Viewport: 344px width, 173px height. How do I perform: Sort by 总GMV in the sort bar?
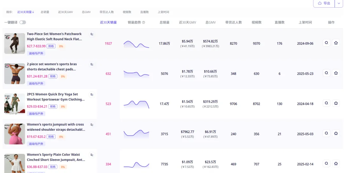pyautogui.click(x=86, y=12)
